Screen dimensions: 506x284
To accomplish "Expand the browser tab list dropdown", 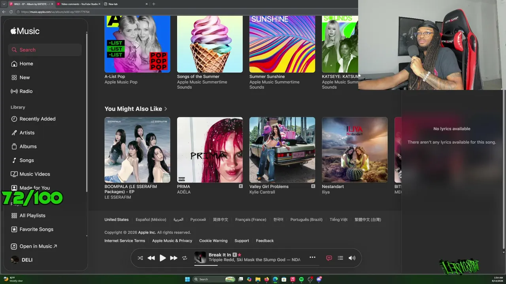I will (x=4, y=4).
